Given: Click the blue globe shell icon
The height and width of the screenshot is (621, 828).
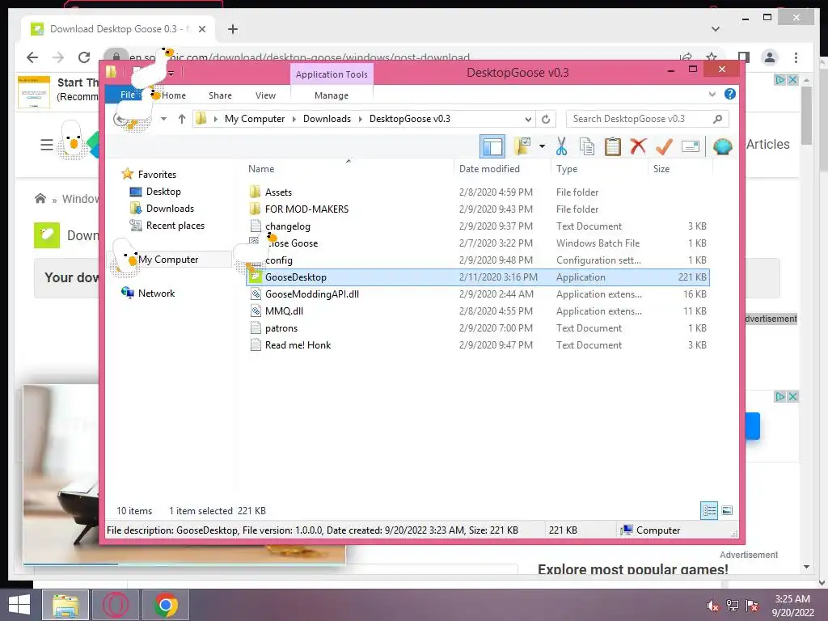Looking at the screenshot, I should coord(722,146).
